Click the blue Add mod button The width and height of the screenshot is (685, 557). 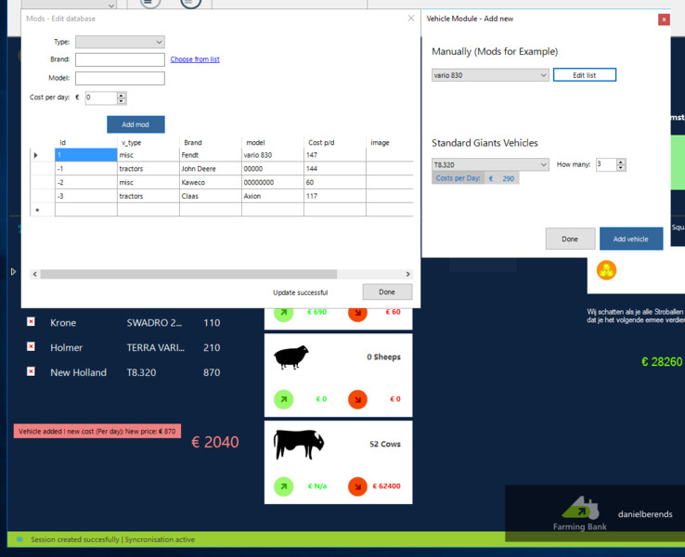(136, 124)
